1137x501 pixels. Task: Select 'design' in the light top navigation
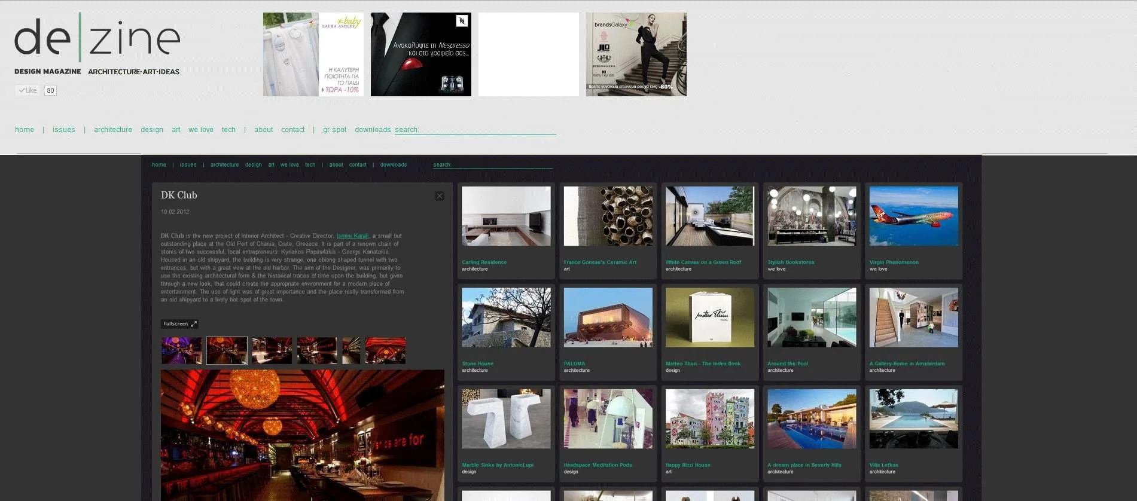152,130
